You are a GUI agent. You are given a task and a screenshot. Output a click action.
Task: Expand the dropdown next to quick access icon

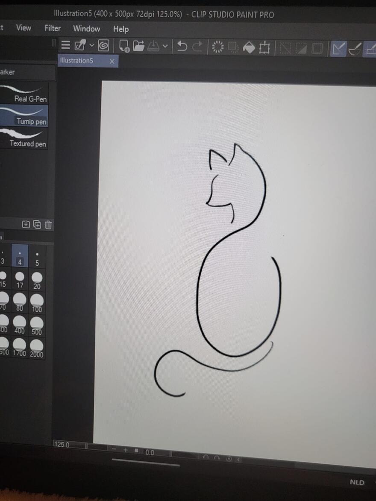pos(92,45)
